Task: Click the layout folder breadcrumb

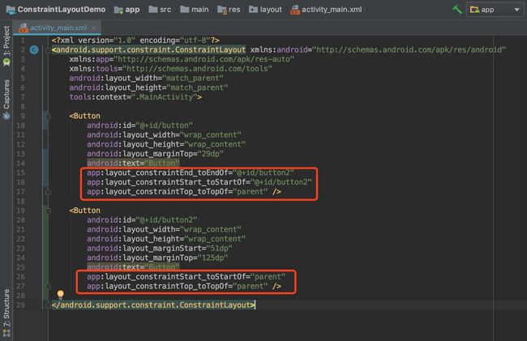Action: 265,10
